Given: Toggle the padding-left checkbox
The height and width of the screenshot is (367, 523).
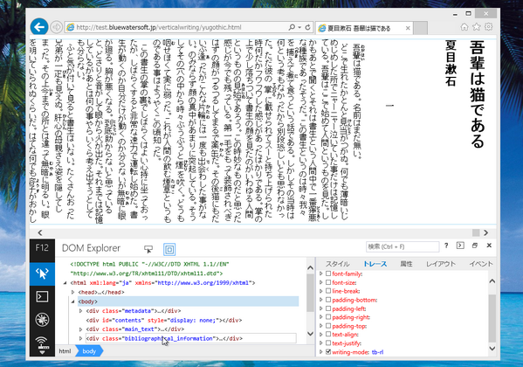Looking at the screenshot, I should click(328, 308).
